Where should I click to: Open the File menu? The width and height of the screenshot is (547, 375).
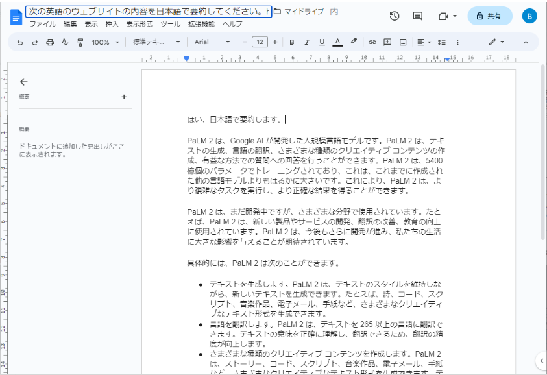[x=43, y=24]
